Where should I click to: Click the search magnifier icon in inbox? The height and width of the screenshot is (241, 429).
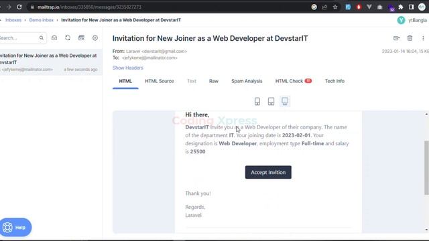click(42, 38)
